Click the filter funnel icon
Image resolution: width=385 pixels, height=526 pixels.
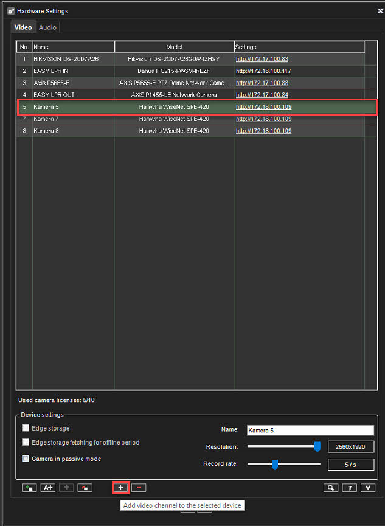click(349, 488)
